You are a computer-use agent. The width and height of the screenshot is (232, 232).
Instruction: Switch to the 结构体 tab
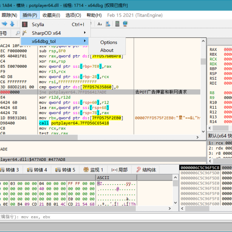coord(146,170)
